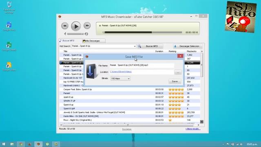Click the low-volume speaker icon beside the volume slider
Viewport: 261px width, 147px height.
[x=65, y=34]
